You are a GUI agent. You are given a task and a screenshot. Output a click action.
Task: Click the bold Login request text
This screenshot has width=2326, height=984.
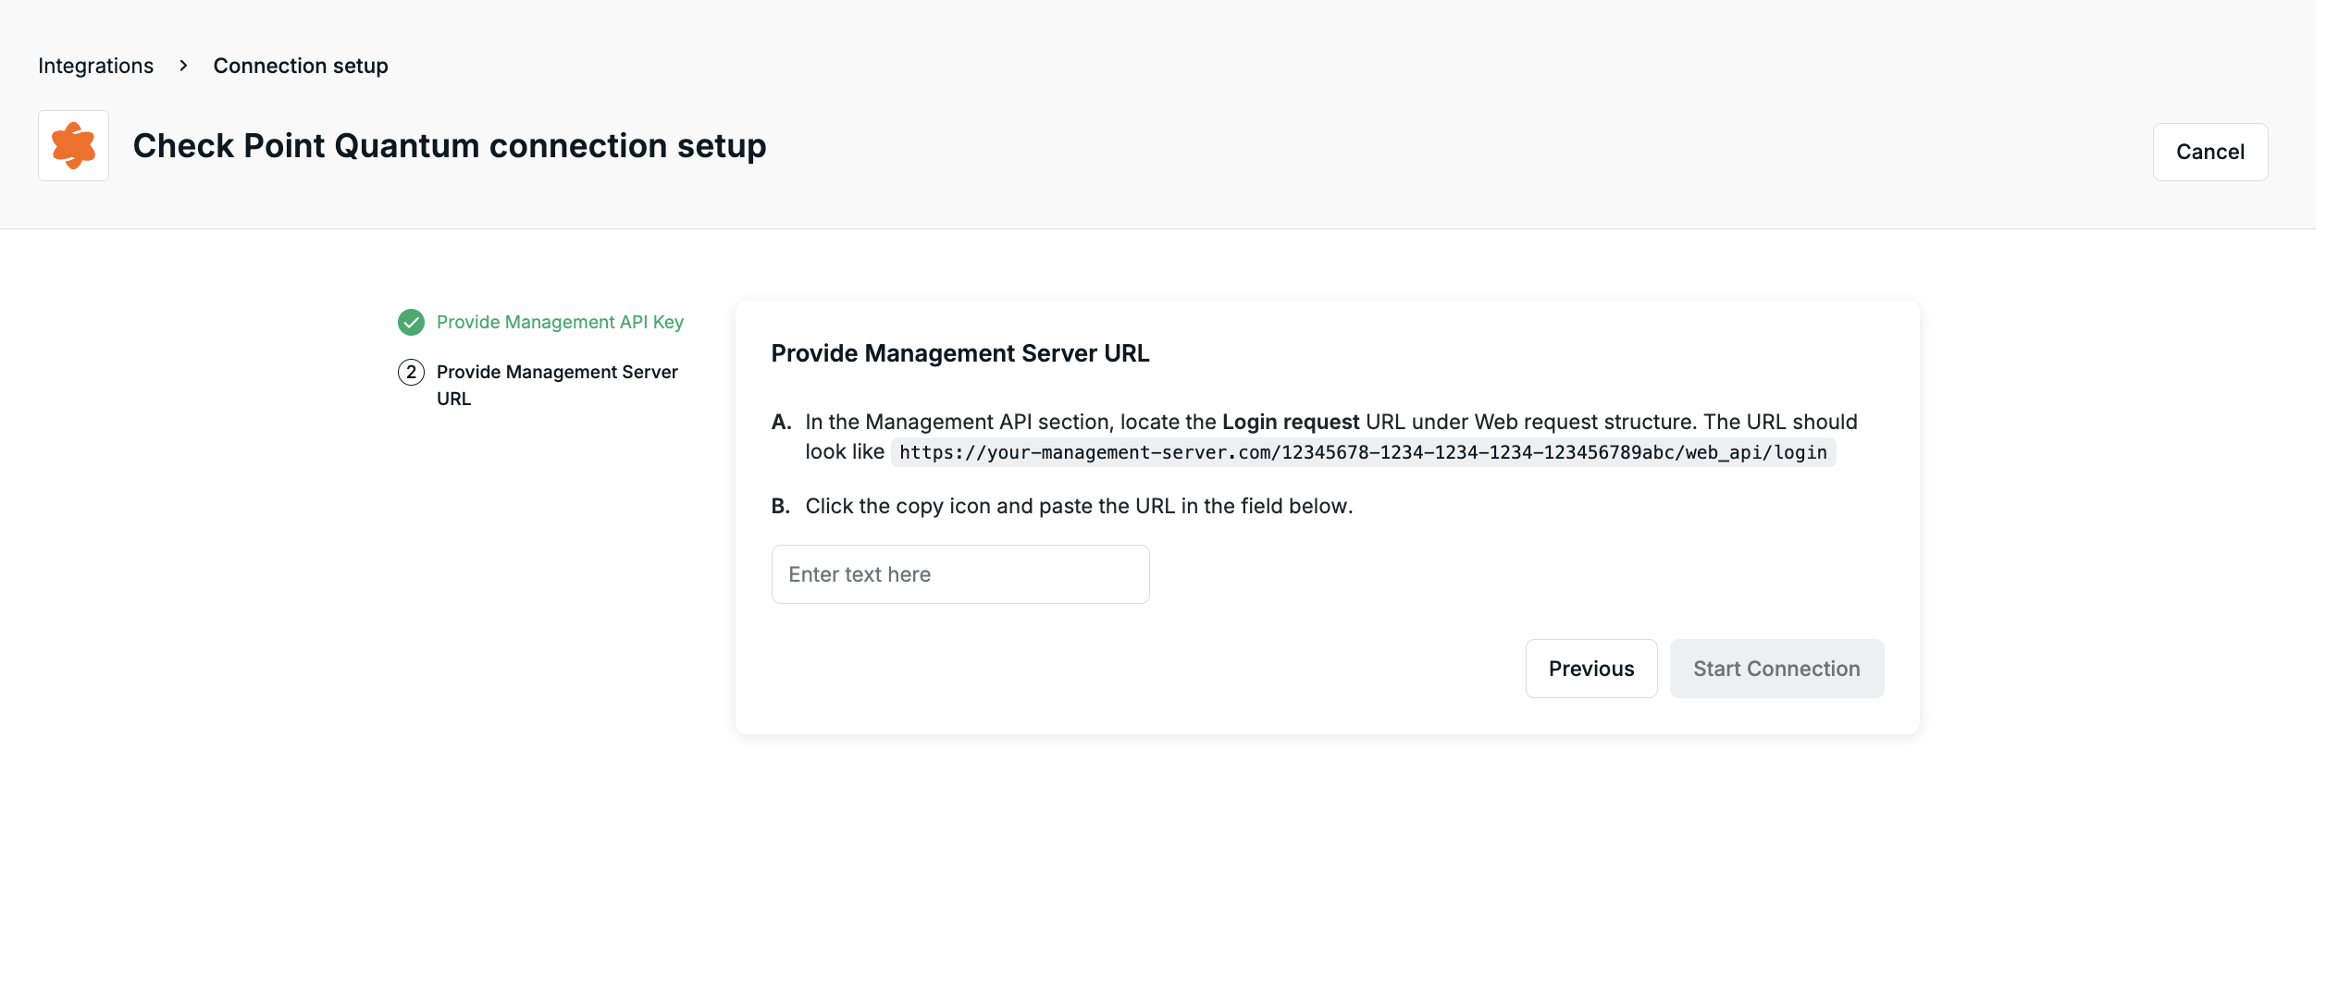click(1290, 422)
